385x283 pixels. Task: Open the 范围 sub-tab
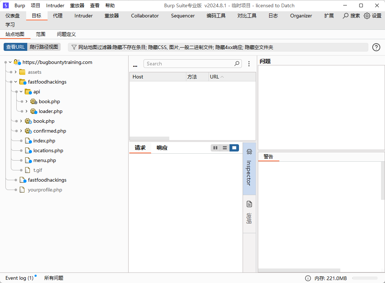(41, 34)
